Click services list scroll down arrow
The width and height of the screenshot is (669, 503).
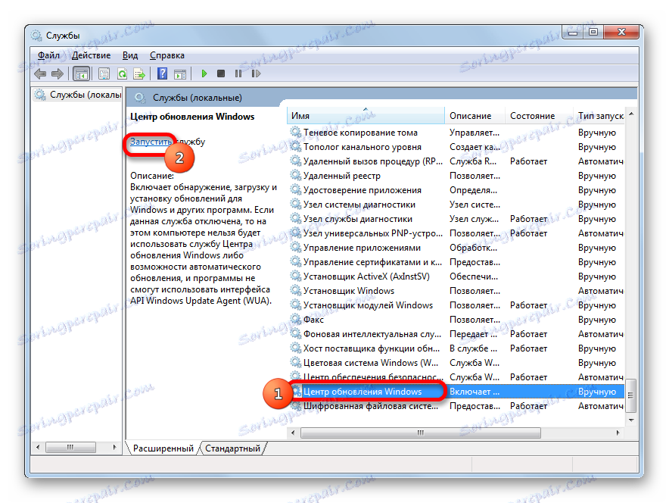coord(631,420)
